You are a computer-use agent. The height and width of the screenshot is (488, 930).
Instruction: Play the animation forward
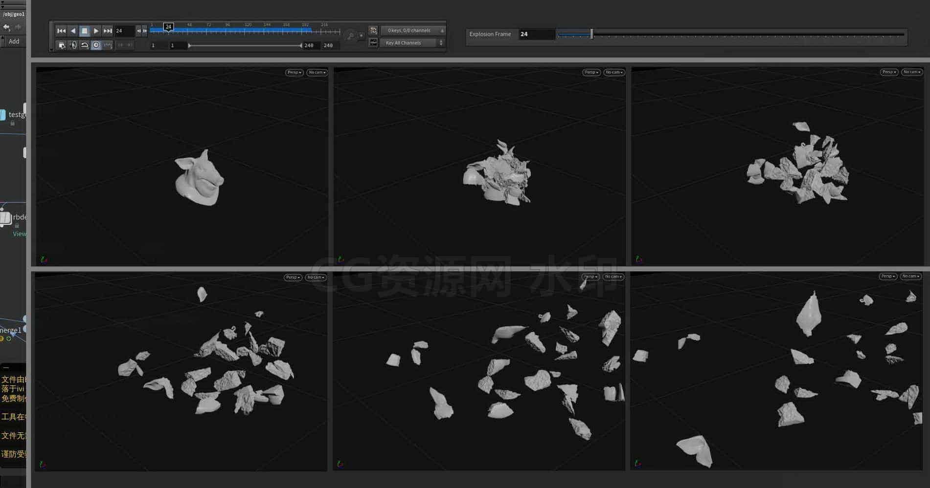96,31
